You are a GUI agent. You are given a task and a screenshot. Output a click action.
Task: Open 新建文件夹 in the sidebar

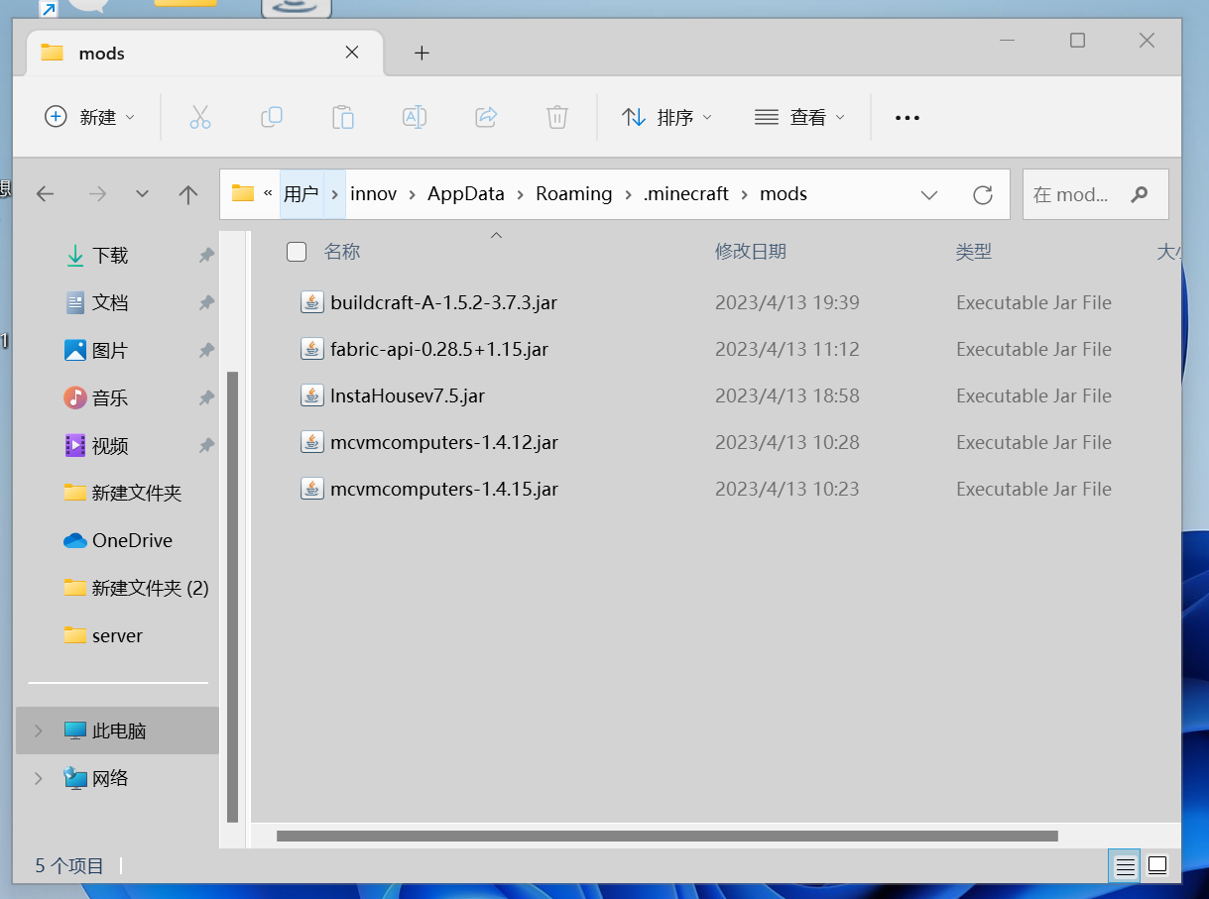[123, 493]
